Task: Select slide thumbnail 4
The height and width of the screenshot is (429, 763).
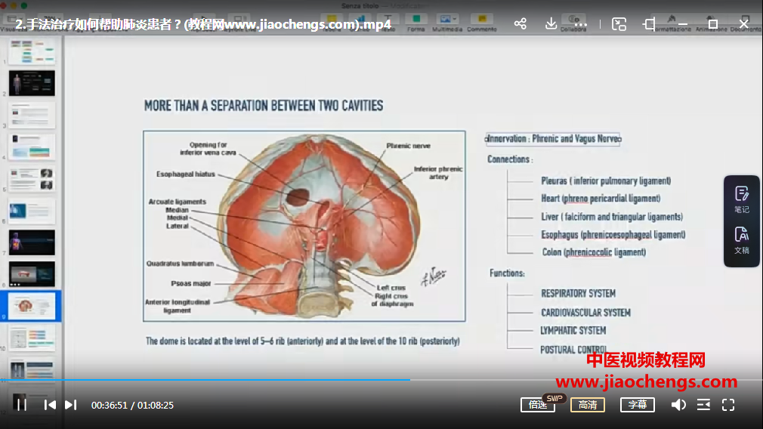Action: [32, 147]
